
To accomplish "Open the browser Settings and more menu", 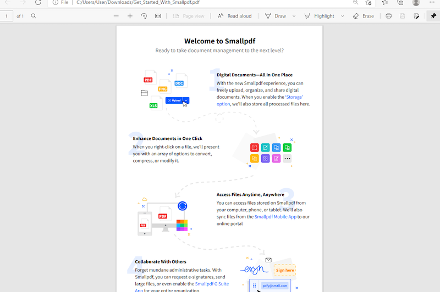I will coord(432,2).
